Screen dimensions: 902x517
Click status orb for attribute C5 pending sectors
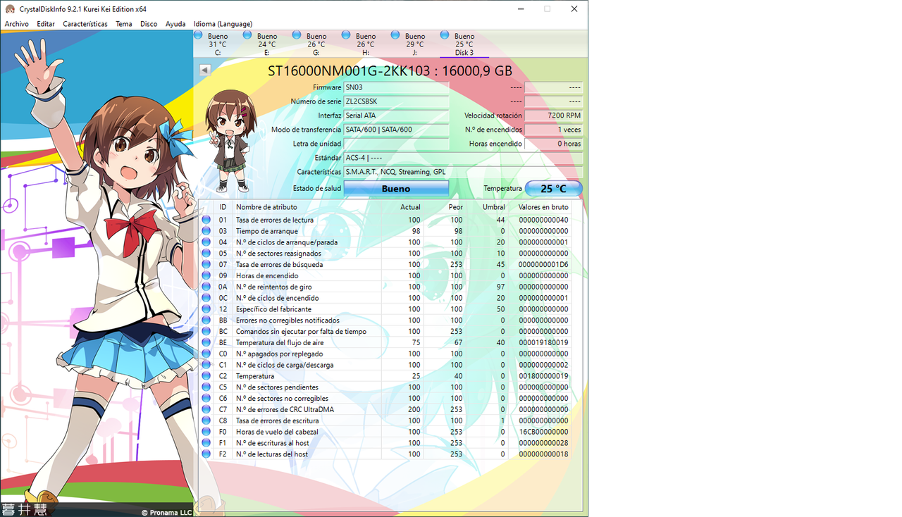(x=206, y=387)
